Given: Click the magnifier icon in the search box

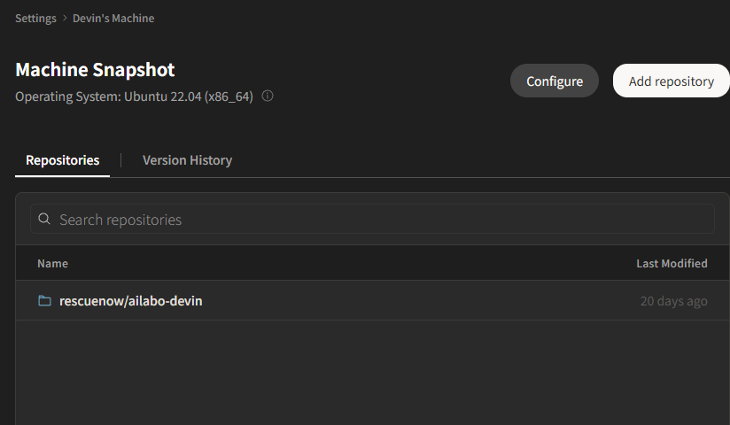Looking at the screenshot, I should pos(44,219).
